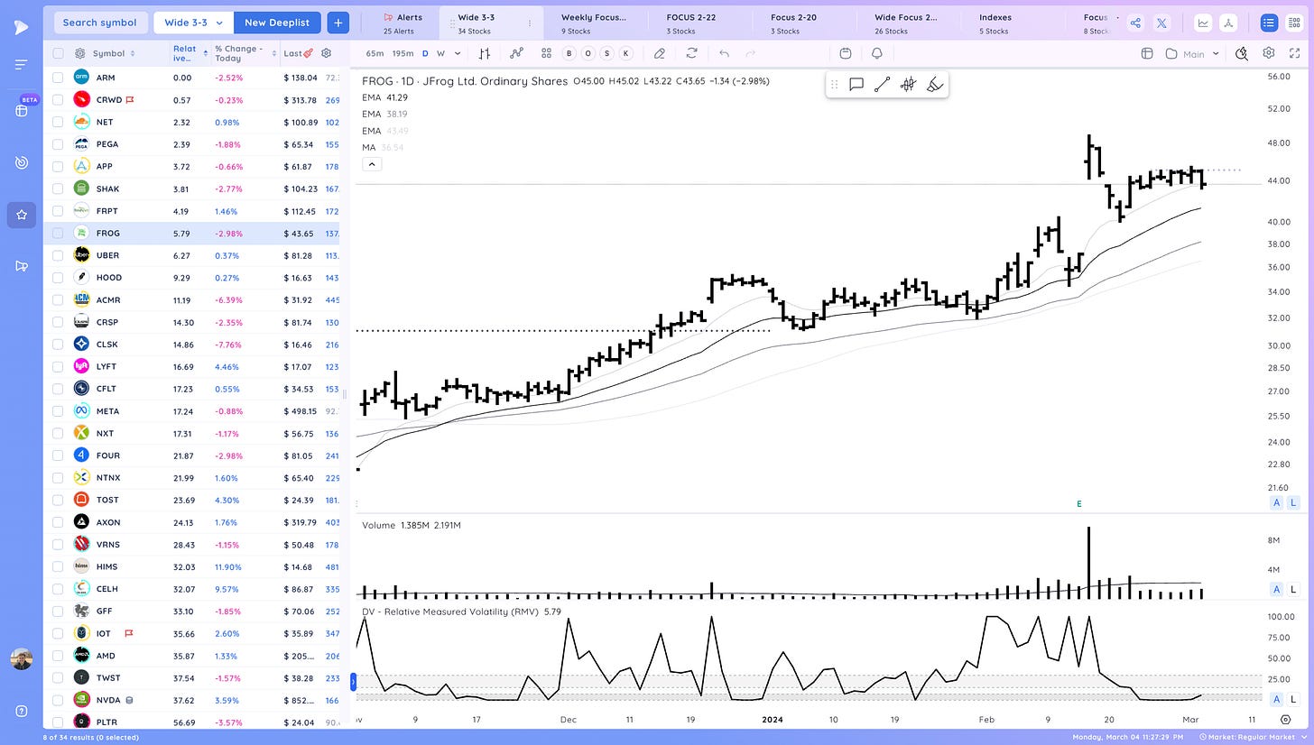1314x745 pixels.
Task: Sort by Symbol column
Action: [x=114, y=53]
